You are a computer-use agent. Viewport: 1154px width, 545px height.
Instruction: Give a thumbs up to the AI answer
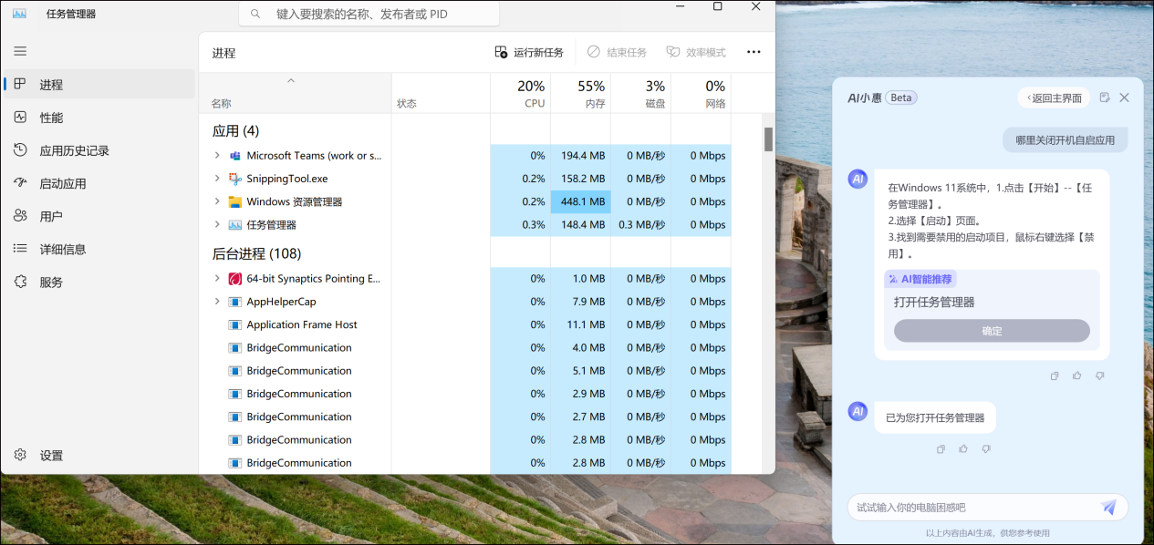tap(1076, 375)
